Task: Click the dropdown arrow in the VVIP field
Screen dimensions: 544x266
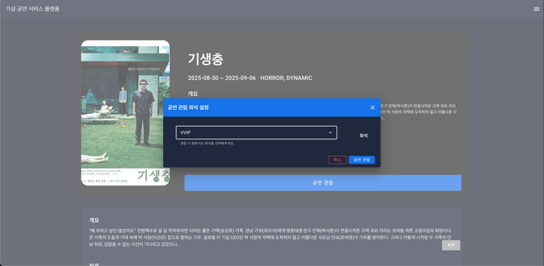Action: 330,133
